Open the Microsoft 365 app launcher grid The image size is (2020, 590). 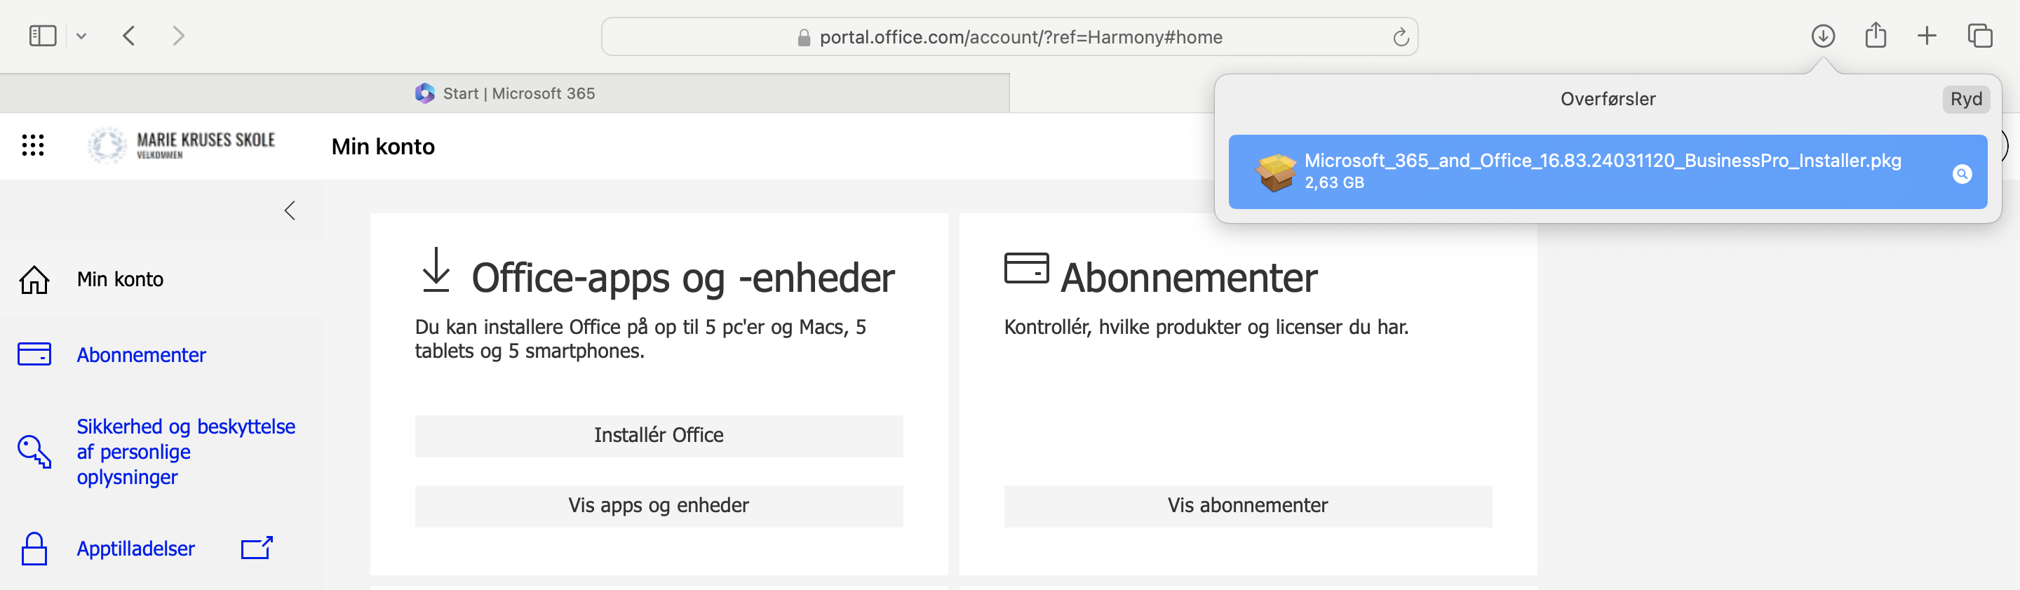[32, 145]
